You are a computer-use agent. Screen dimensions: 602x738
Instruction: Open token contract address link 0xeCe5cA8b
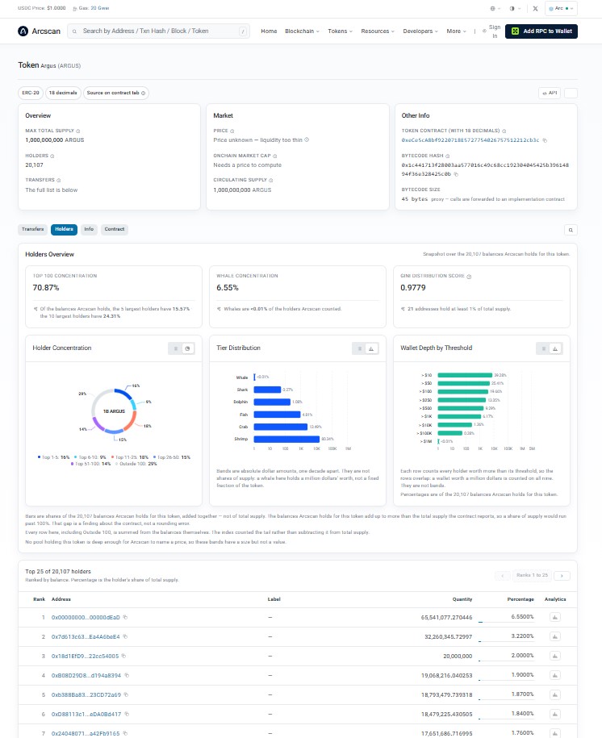tap(470, 140)
